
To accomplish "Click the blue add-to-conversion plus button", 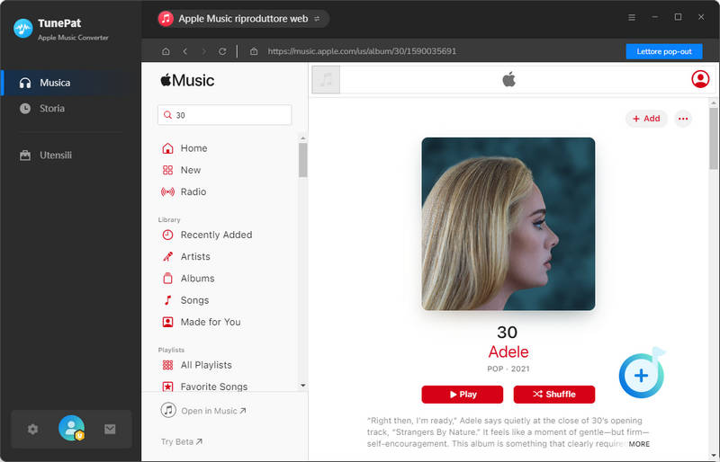I will 641,376.
